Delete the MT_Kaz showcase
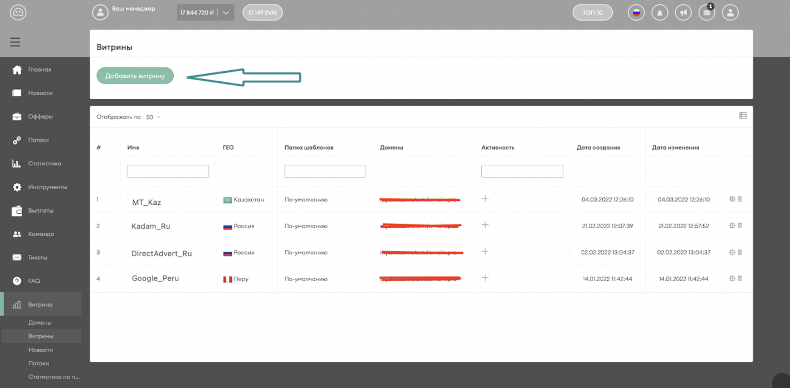The width and height of the screenshot is (790, 388). 740,199
